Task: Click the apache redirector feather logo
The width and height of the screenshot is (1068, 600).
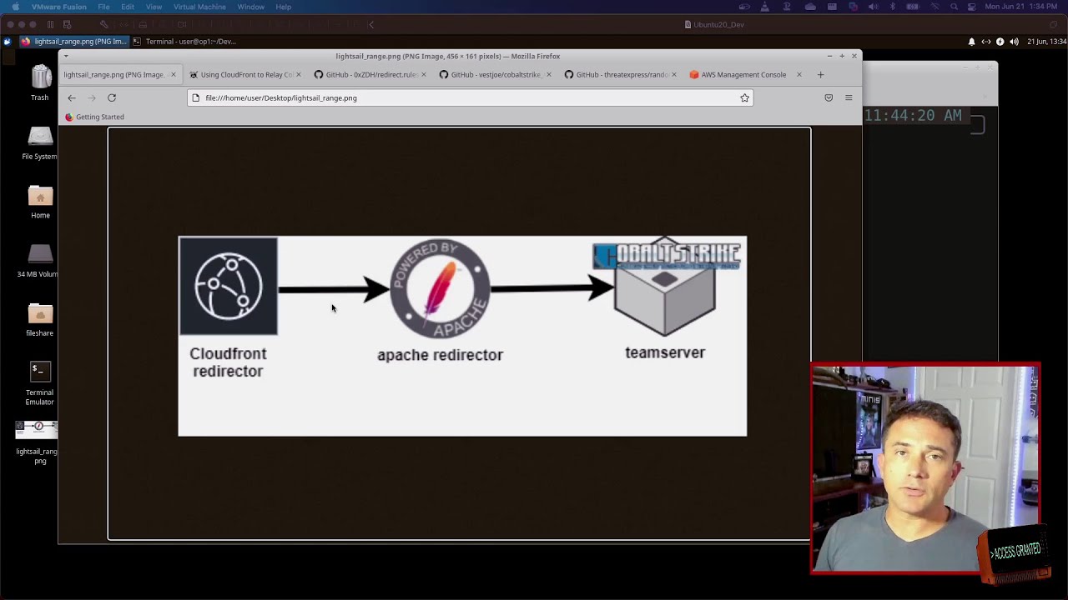Action: (440, 288)
